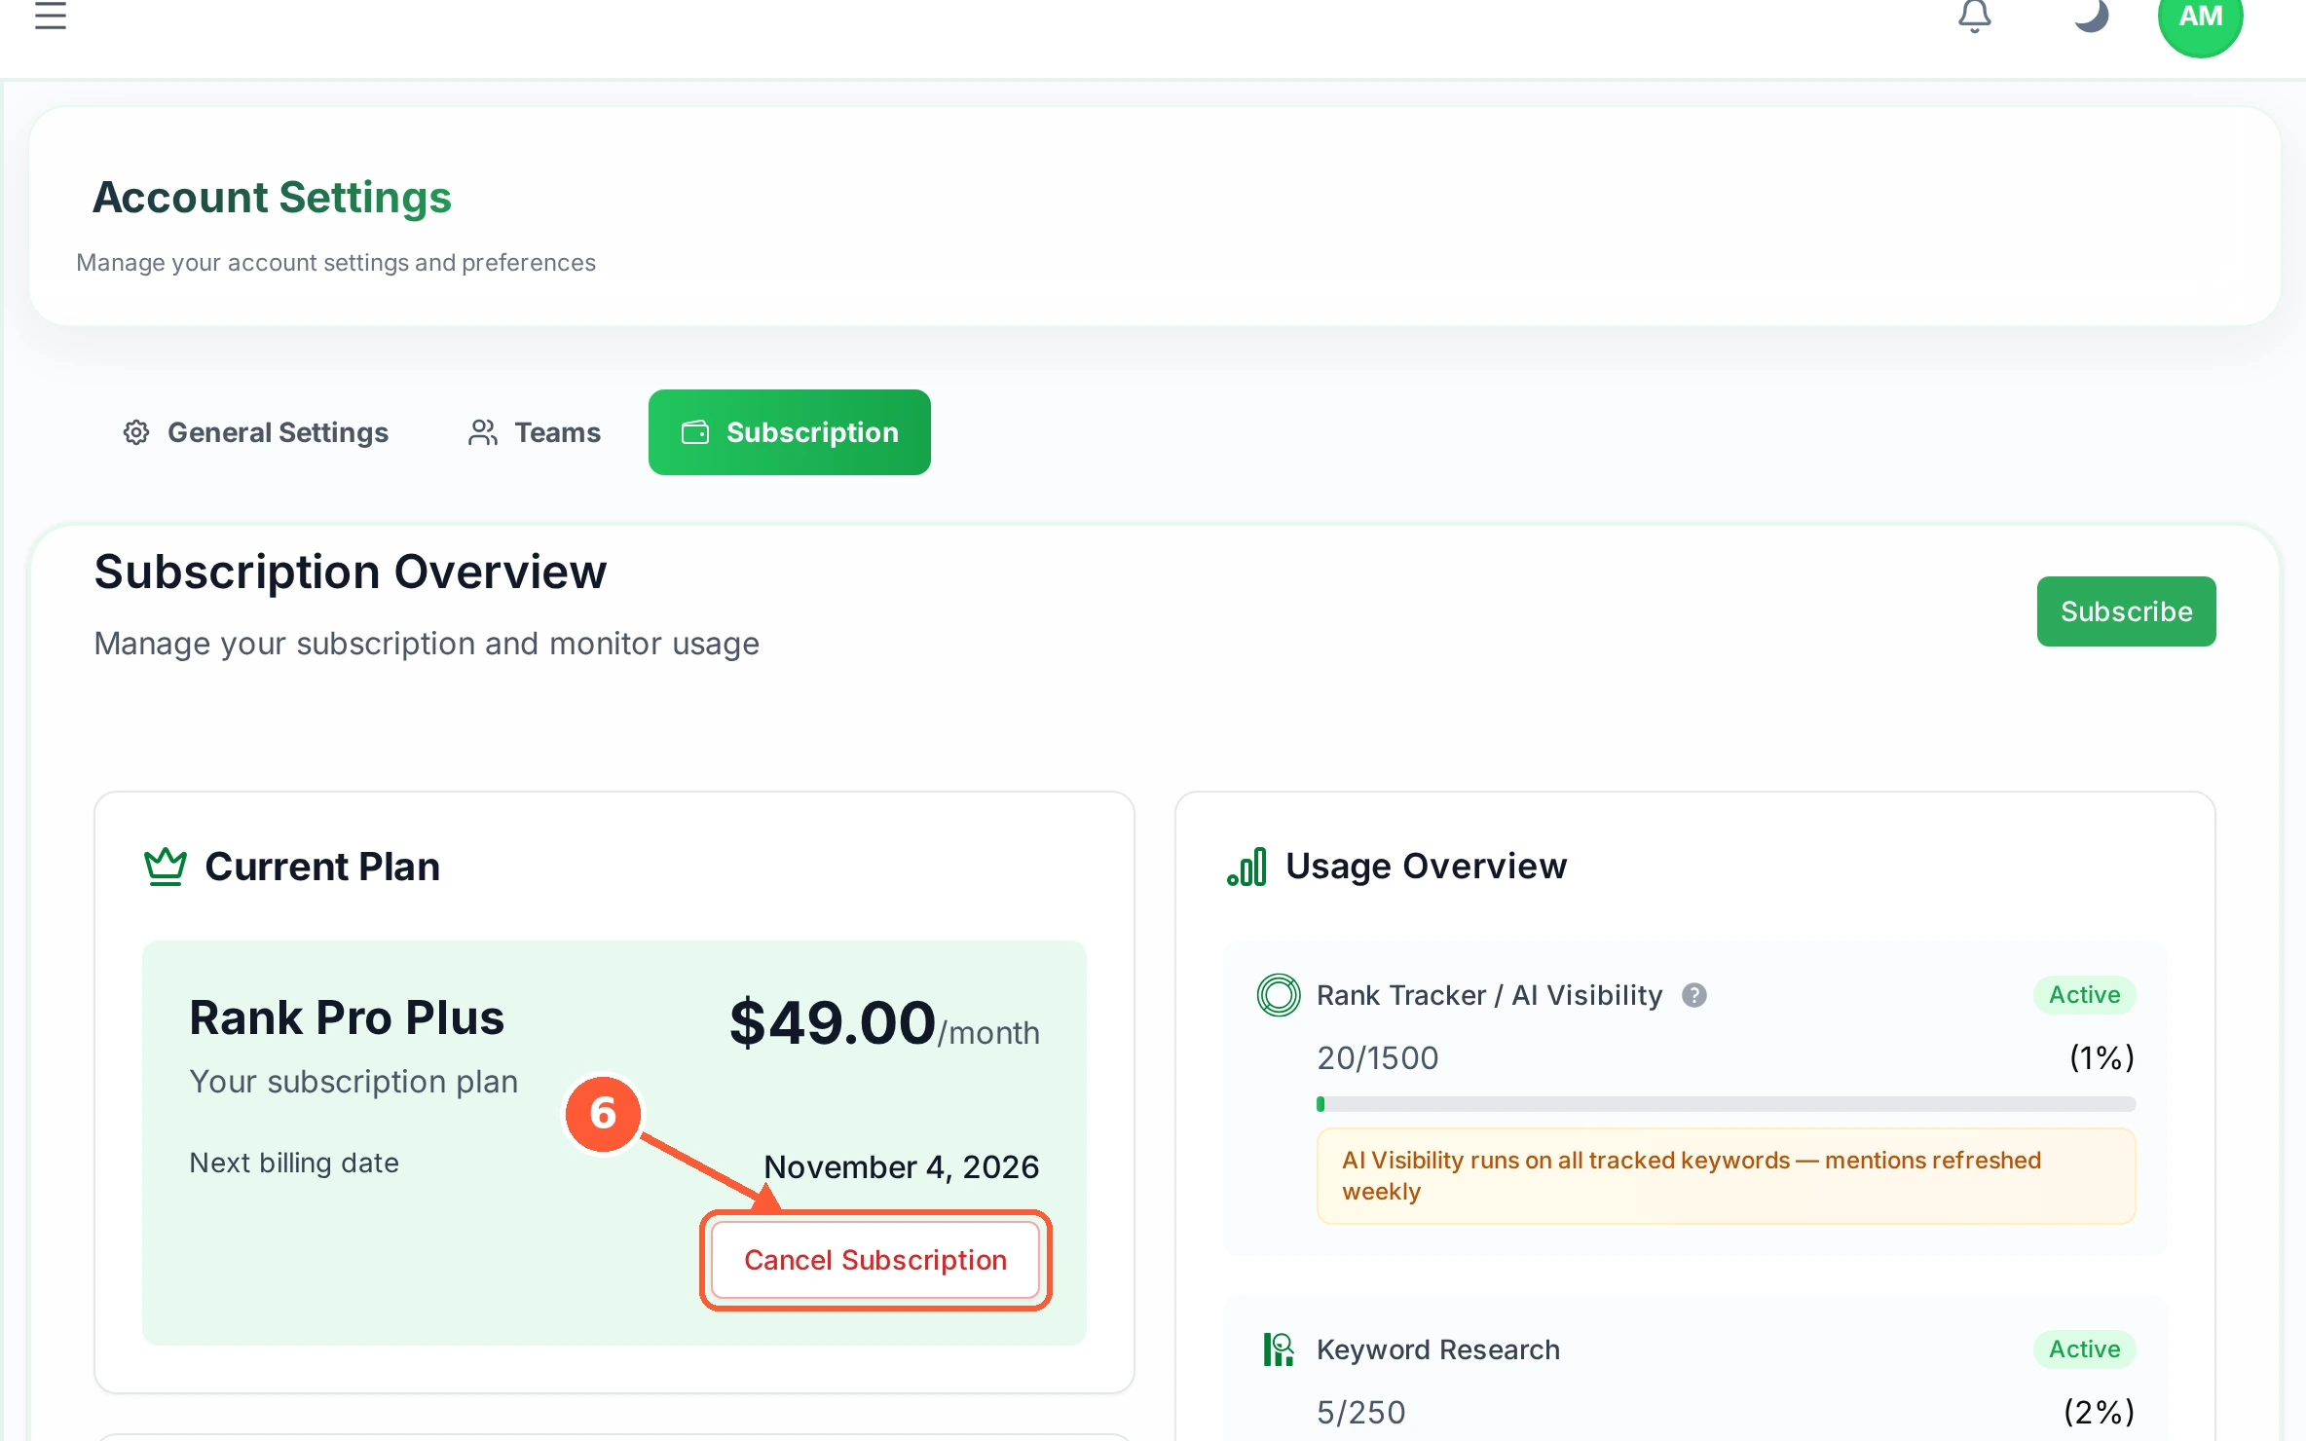This screenshot has height=1441, width=2306.
Task: Toggle dark mode moon icon
Action: coord(2090,14)
